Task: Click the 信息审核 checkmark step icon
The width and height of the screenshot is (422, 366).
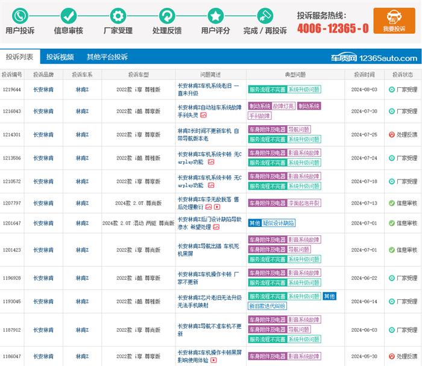Action: click(68, 16)
